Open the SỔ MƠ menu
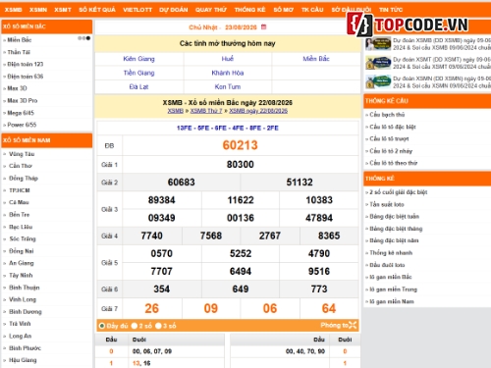The width and height of the screenshot is (491, 368). [284, 10]
